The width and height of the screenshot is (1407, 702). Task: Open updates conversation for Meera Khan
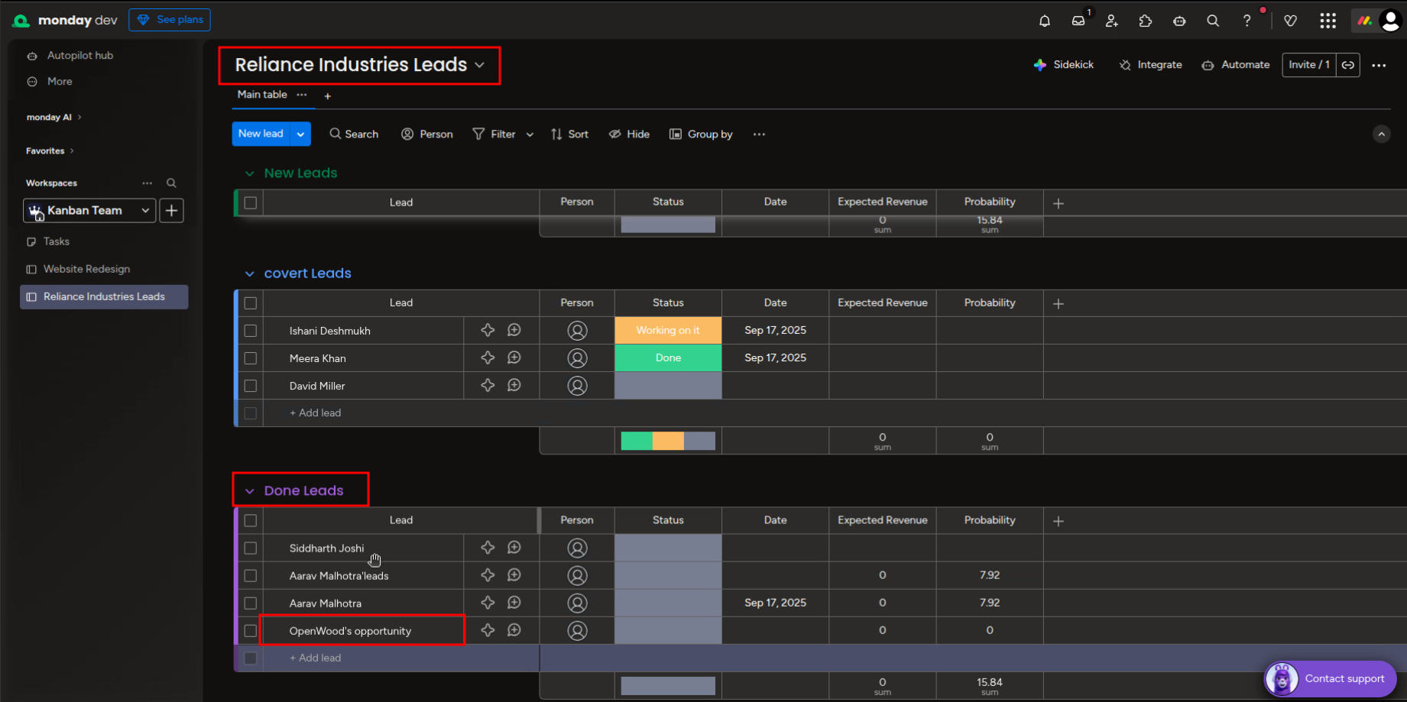coord(514,357)
